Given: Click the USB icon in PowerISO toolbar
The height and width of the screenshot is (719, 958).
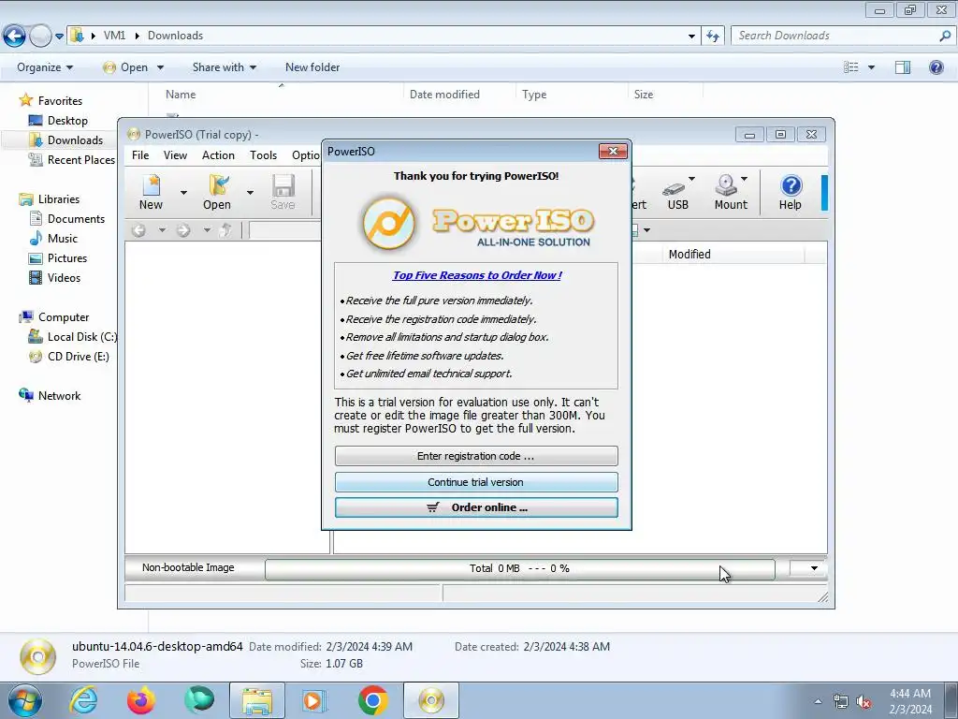Looking at the screenshot, I should click(674, 188).
